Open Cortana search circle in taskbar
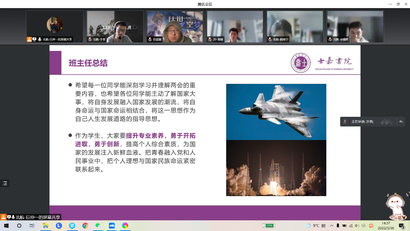This screenshot has width=410, height=231. [x=19, y=226]
